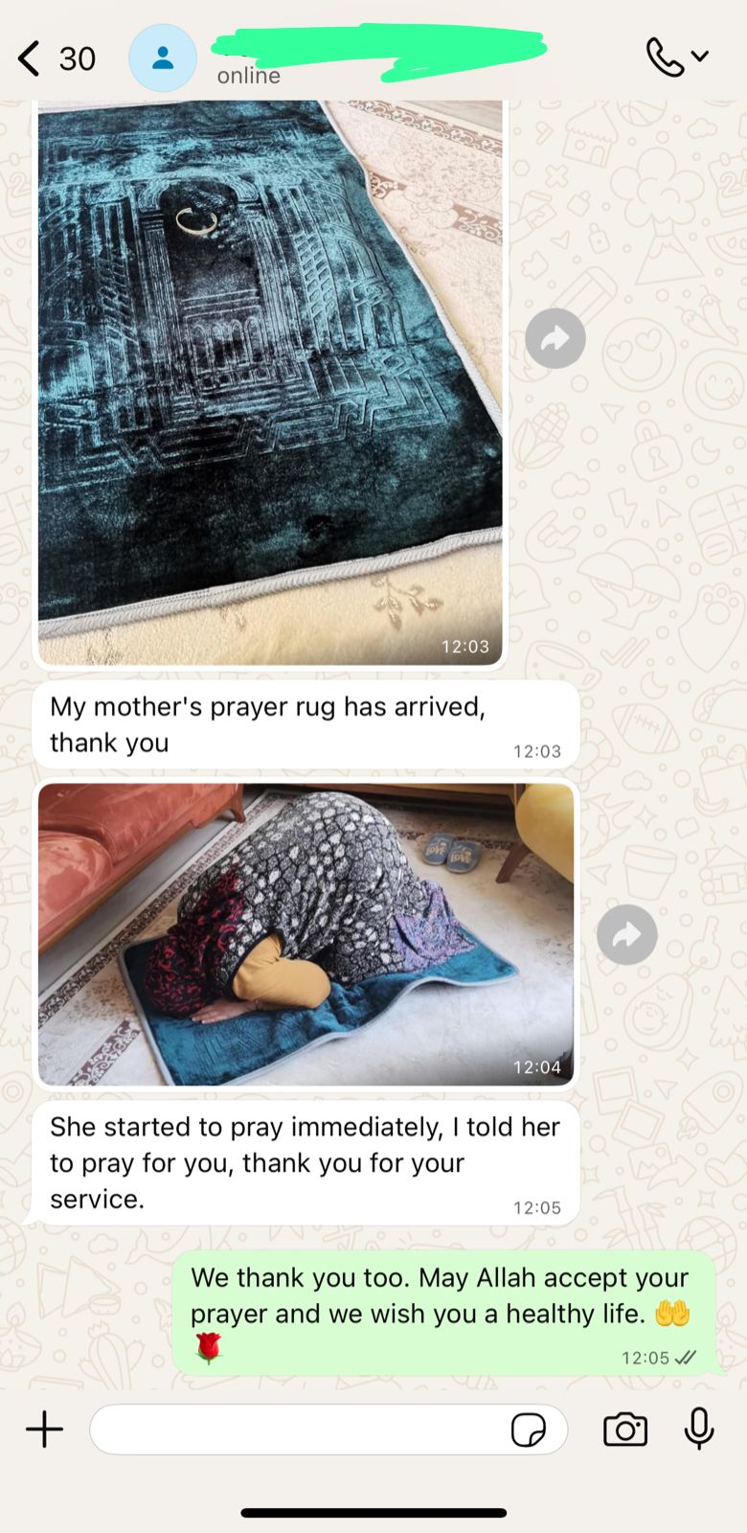View the photo sent at 12:04

click(x=306, y=934)
